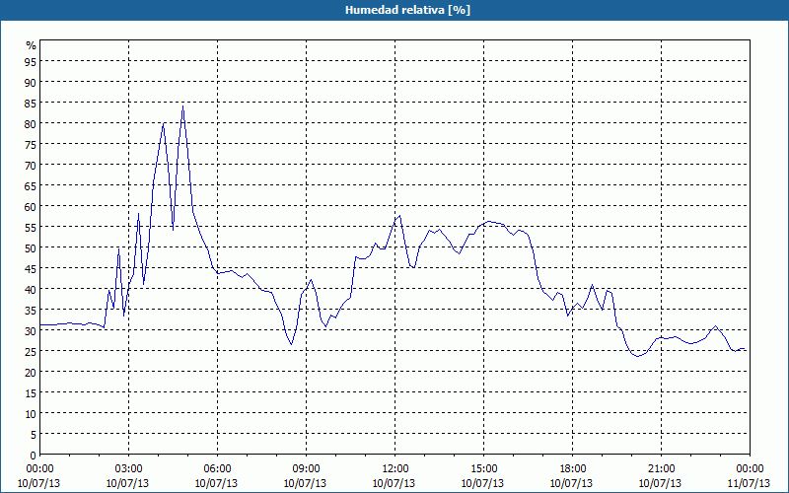Image resolution: width=789 pixels, height=493 pixels.
Task: Pick the '70' y-axis label
Action: [x=31, y=165]
